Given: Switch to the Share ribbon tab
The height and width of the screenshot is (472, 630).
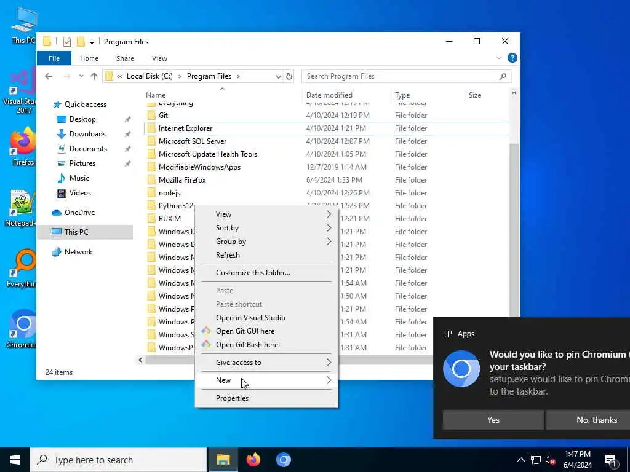Looking at the screenshot, I should coord(125,58).
